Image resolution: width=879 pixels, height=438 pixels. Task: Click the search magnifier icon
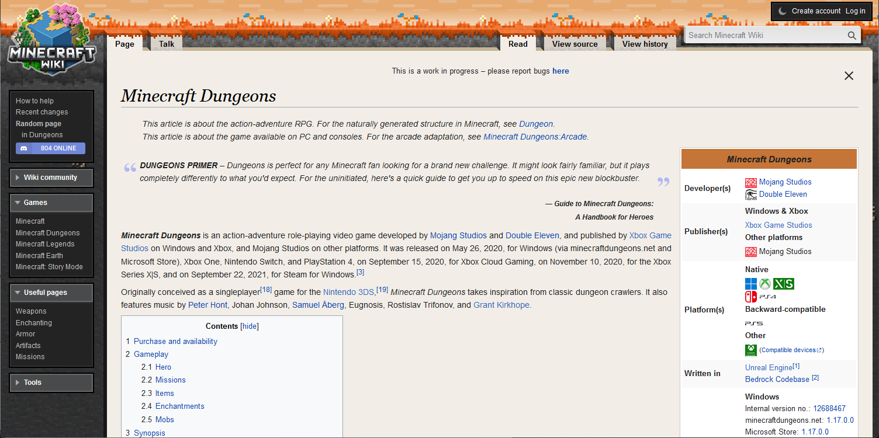pyautogui.click(x=852, y=35)
